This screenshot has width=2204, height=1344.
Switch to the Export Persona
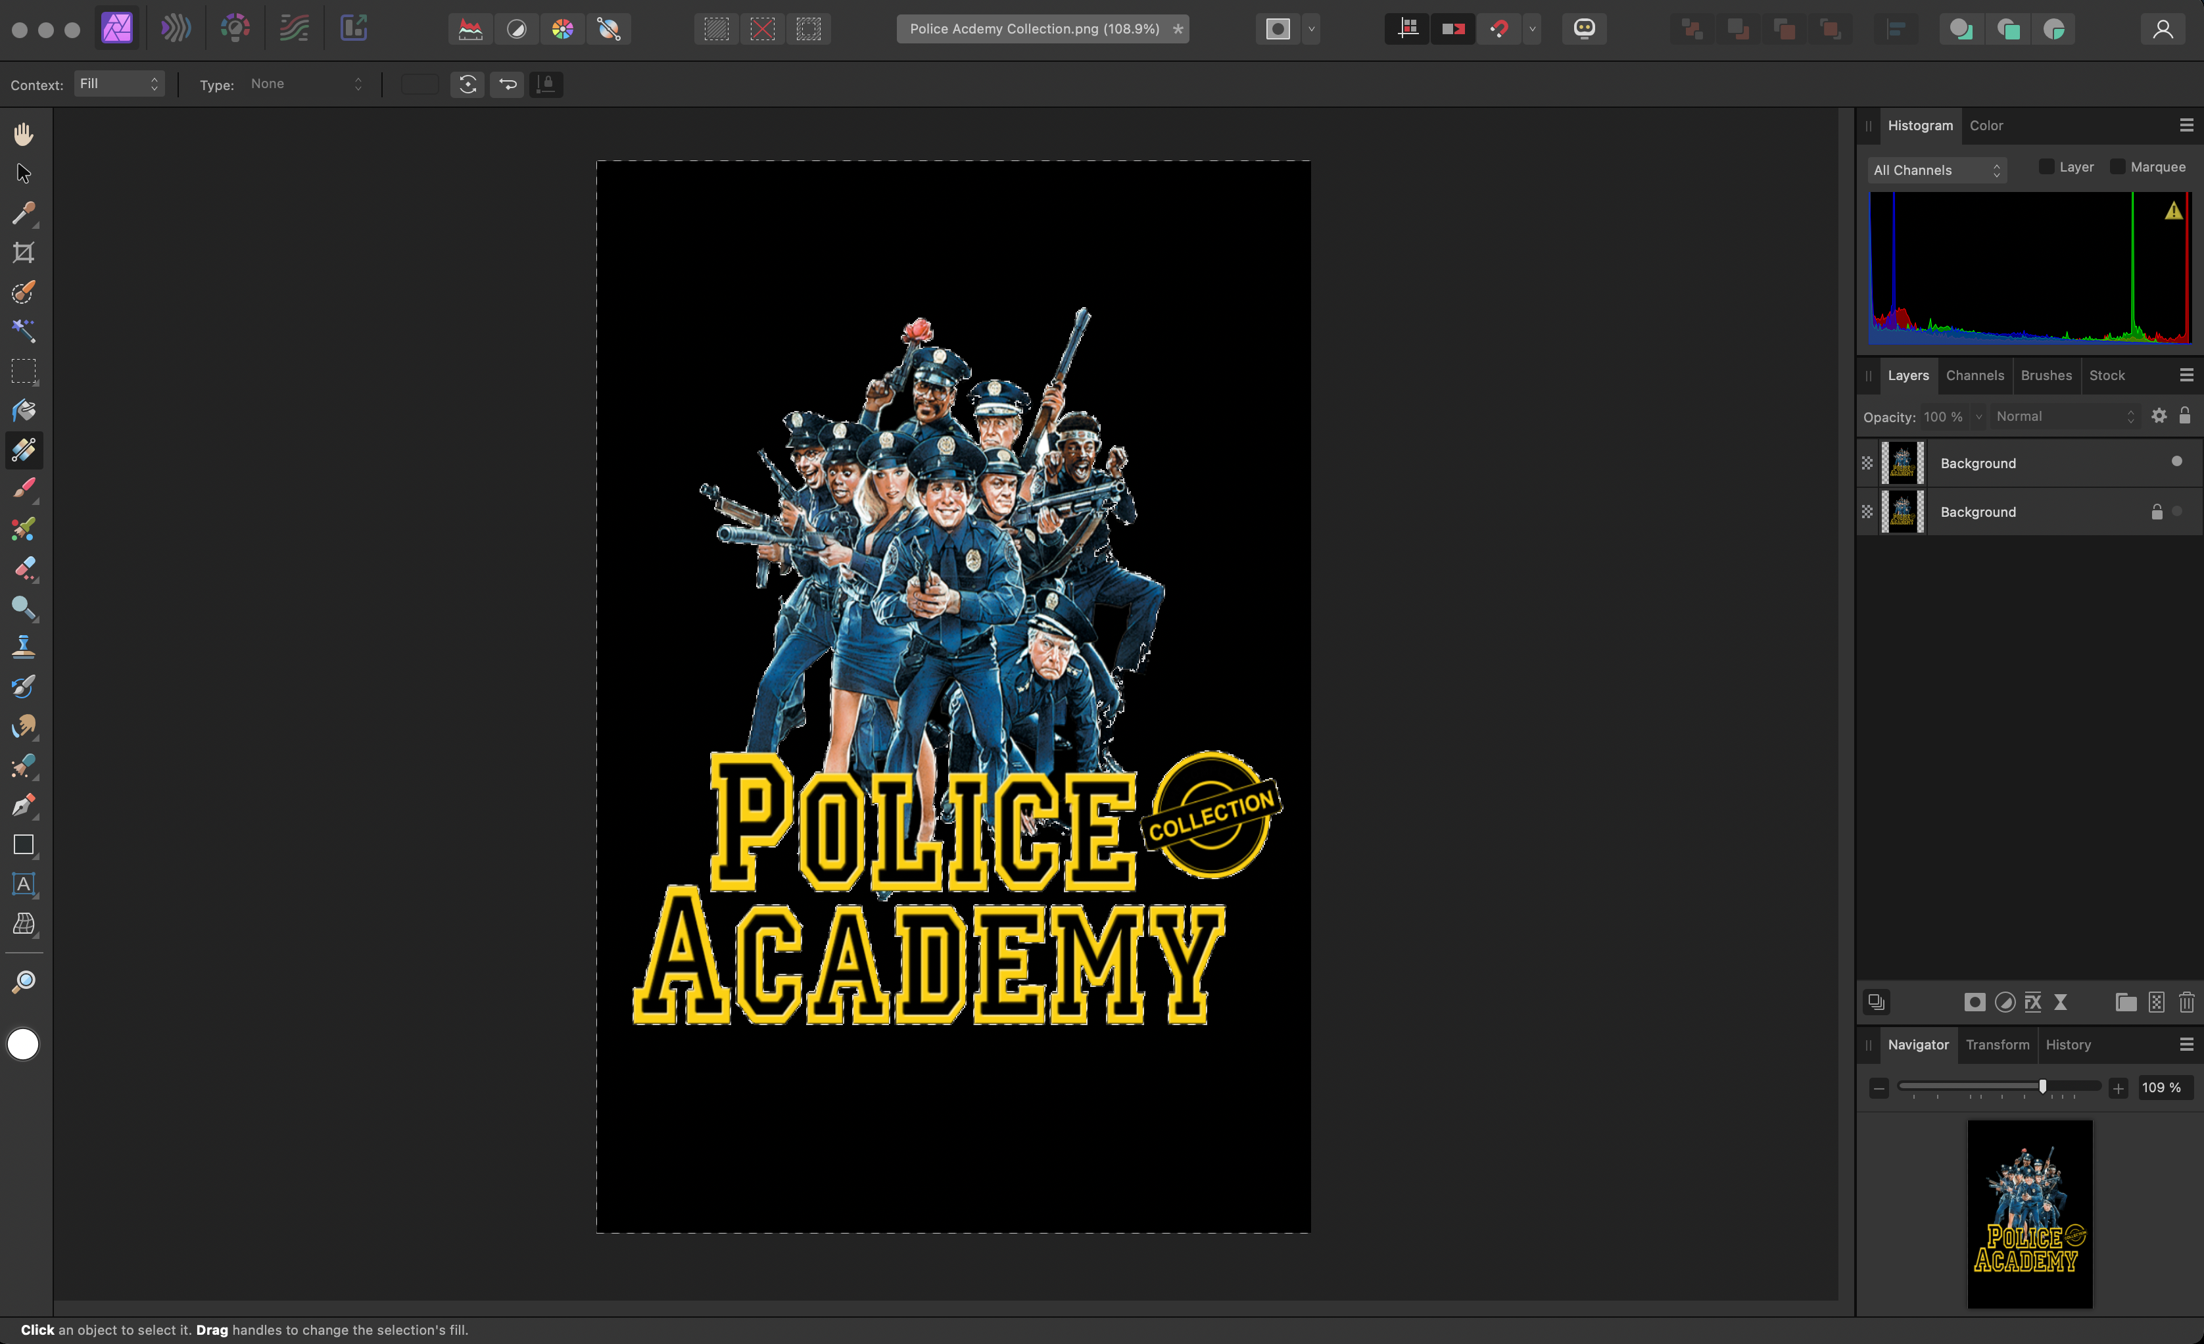coord(354,29)
